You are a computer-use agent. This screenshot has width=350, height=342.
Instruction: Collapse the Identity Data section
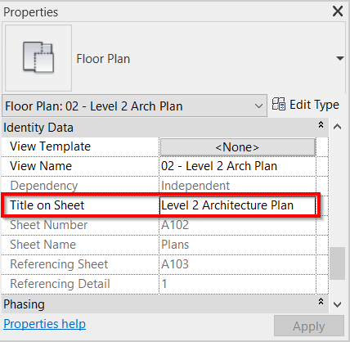click(x=321, y=125)
